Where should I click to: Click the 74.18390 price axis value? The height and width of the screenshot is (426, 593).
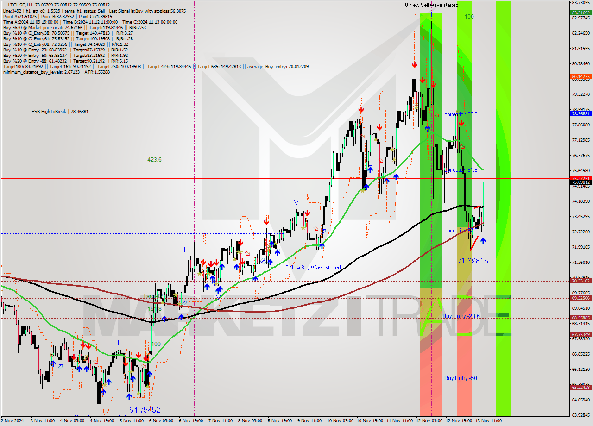[581, 201]
